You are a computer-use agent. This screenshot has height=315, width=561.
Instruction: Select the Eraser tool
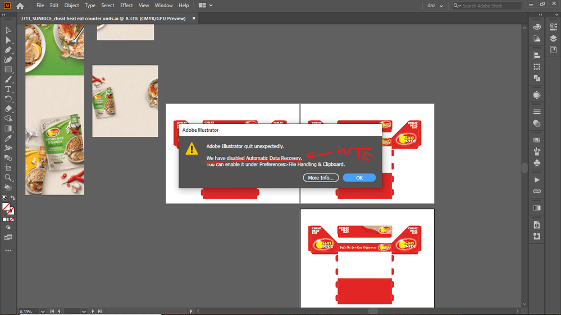point(8,109)
